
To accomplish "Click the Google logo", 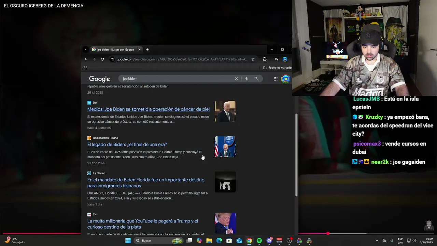I will click(x=99, y=79).
